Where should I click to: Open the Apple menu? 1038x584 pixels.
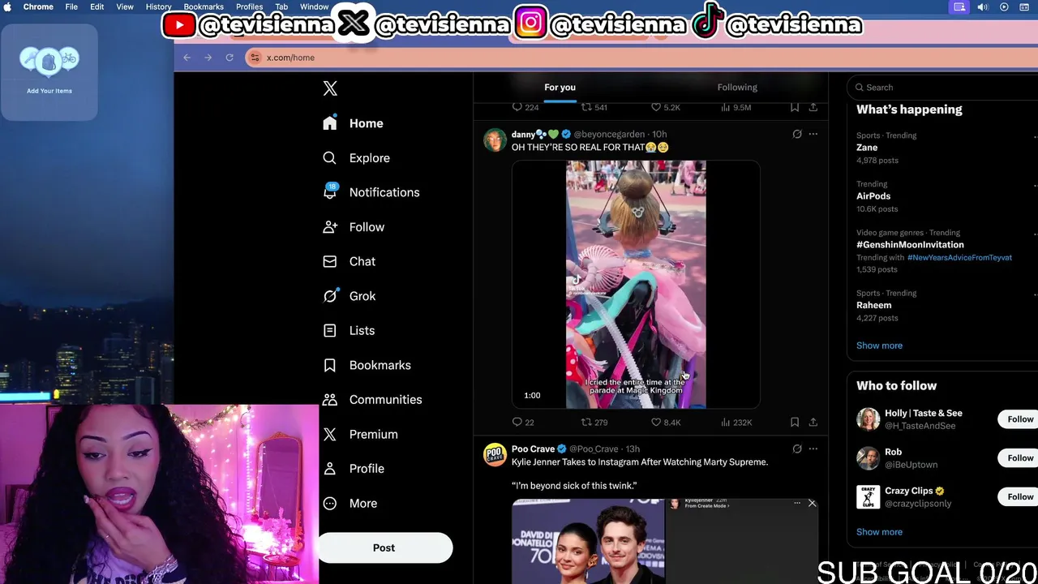pyautogui.click(x=9, y=6)
